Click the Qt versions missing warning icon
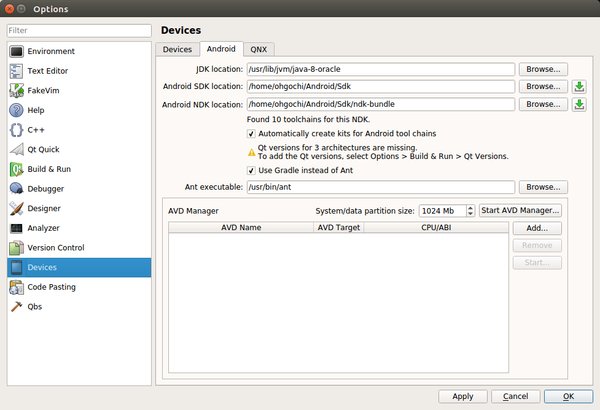 (251, 152)
